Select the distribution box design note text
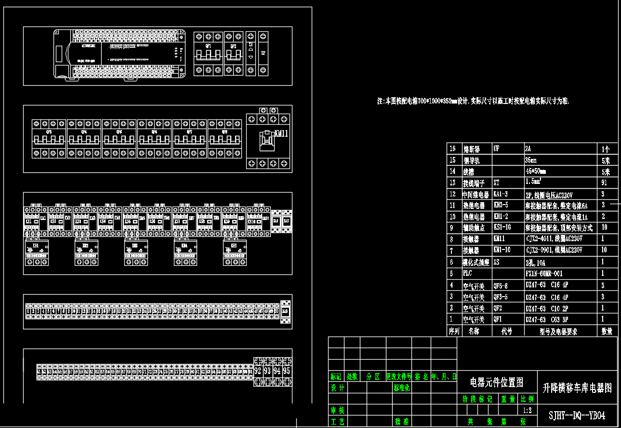This screenshot has height=428, width=621. point(473,102)
